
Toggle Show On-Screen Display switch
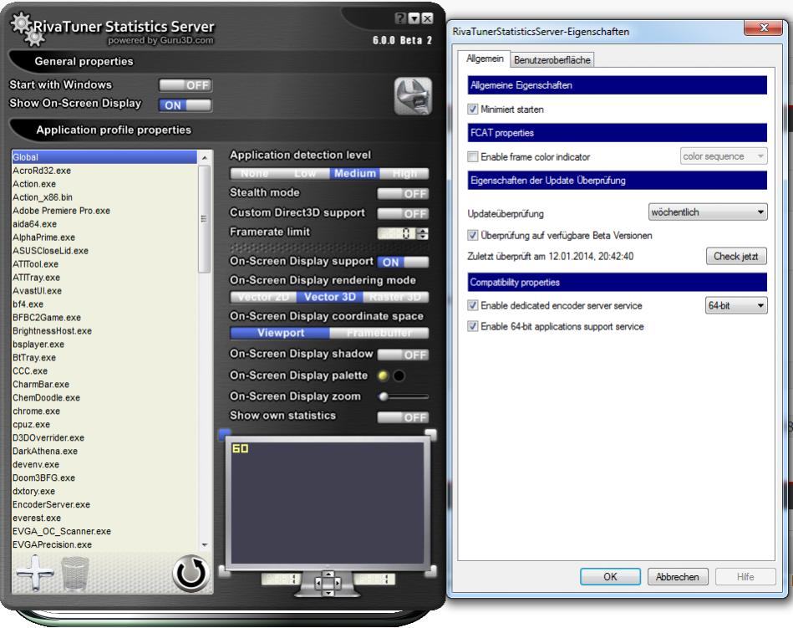(186, 105)
